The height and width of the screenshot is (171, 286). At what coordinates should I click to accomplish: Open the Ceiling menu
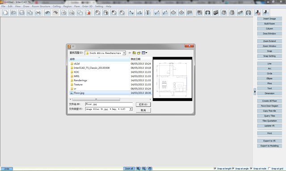click(57, 6)
